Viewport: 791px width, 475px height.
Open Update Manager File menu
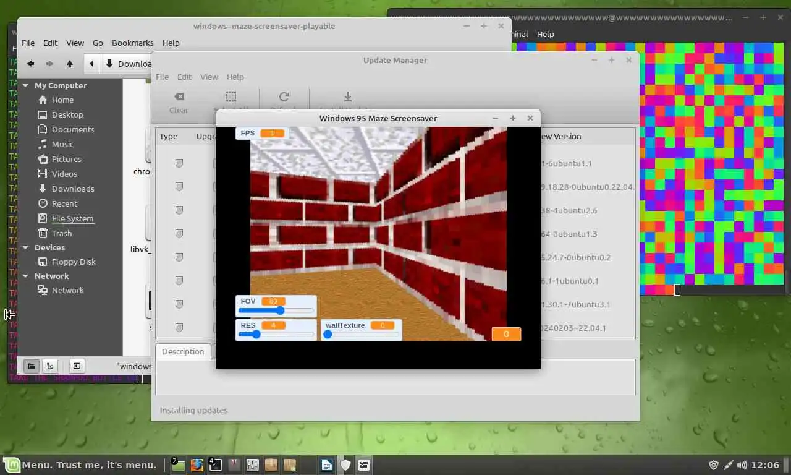coord(162,77)
